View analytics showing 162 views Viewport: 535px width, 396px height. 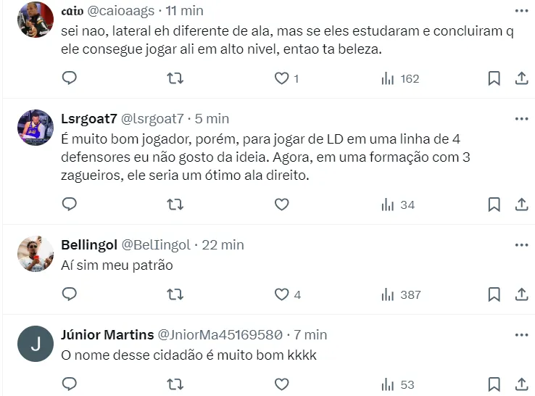click(x=400, y=78)
